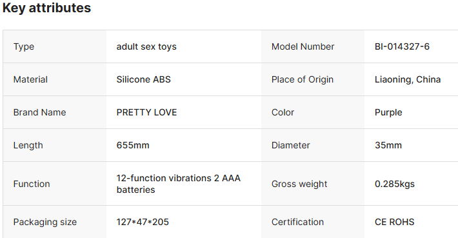Click the Key attributes heading

[46, 8]
